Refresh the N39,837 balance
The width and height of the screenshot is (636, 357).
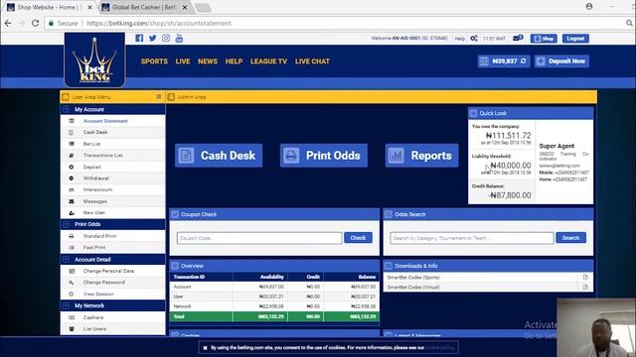(524, 61)
